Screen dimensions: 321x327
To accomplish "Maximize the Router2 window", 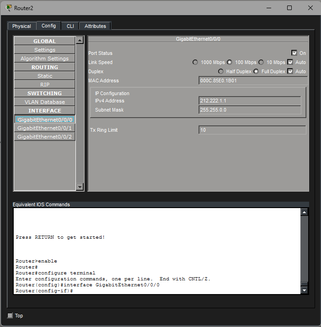I will pyautogui.click(x=289, y=8).
